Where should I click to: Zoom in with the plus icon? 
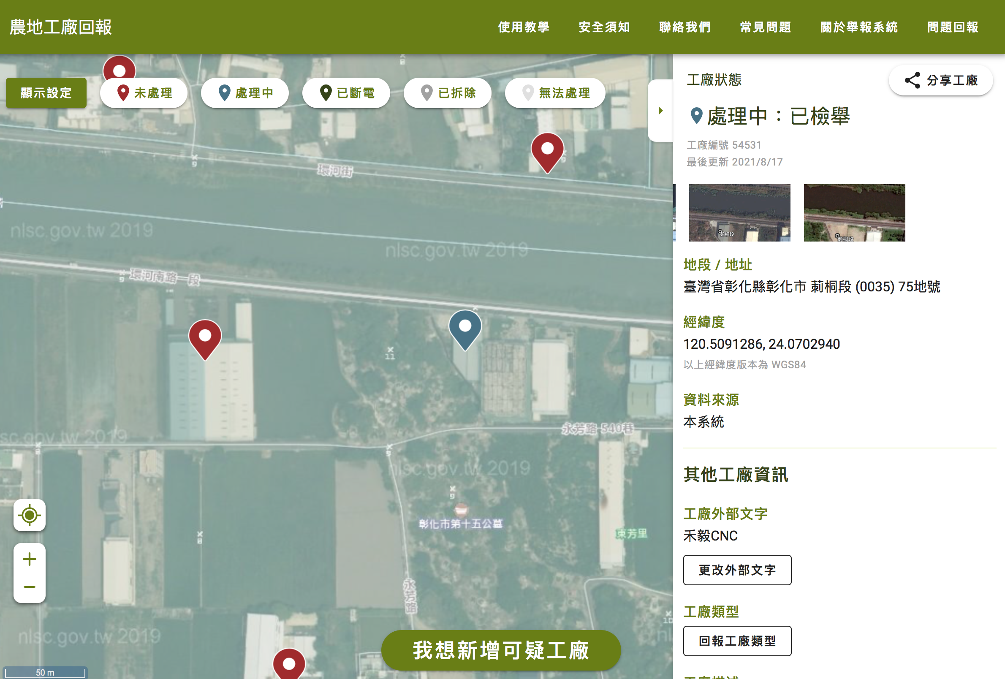pyautogui.click(x=30, y=559)
